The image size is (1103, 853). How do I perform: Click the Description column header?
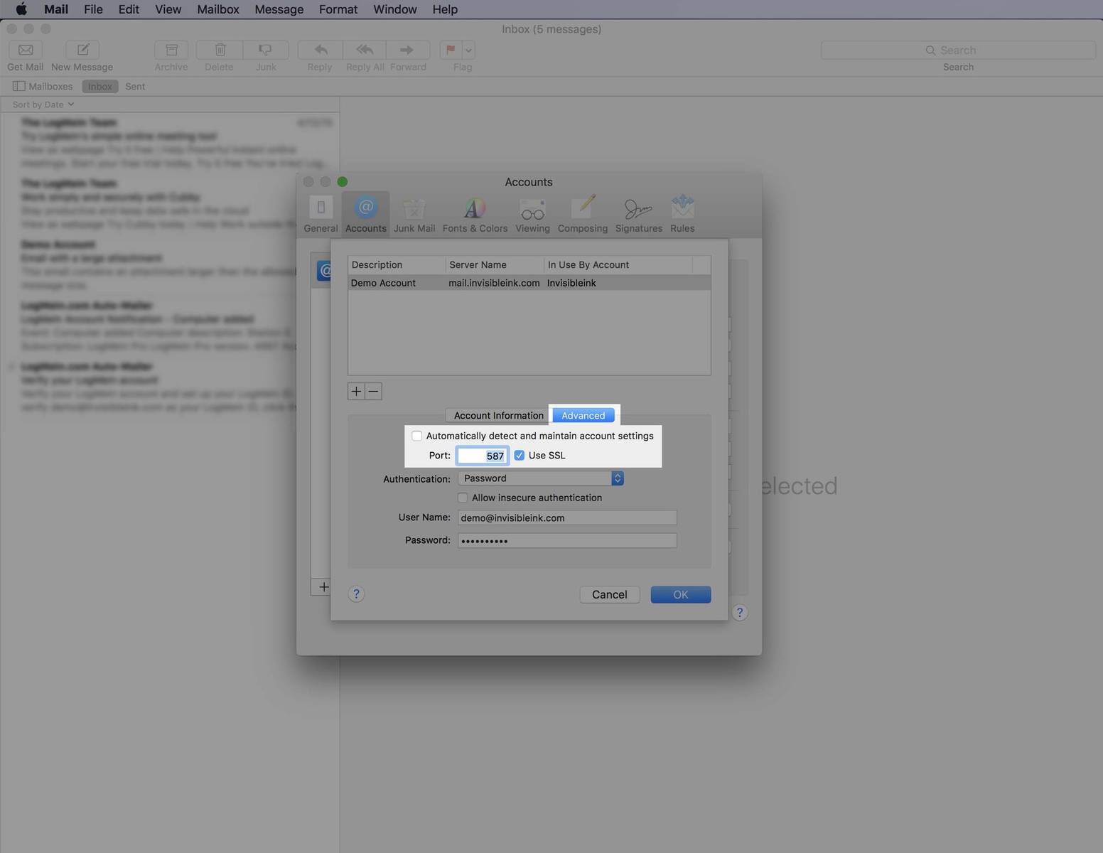tap(397, 264)
